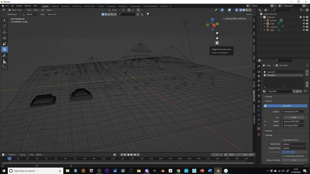Open the Extreme PBR sidebar tab

click(254, 96)
